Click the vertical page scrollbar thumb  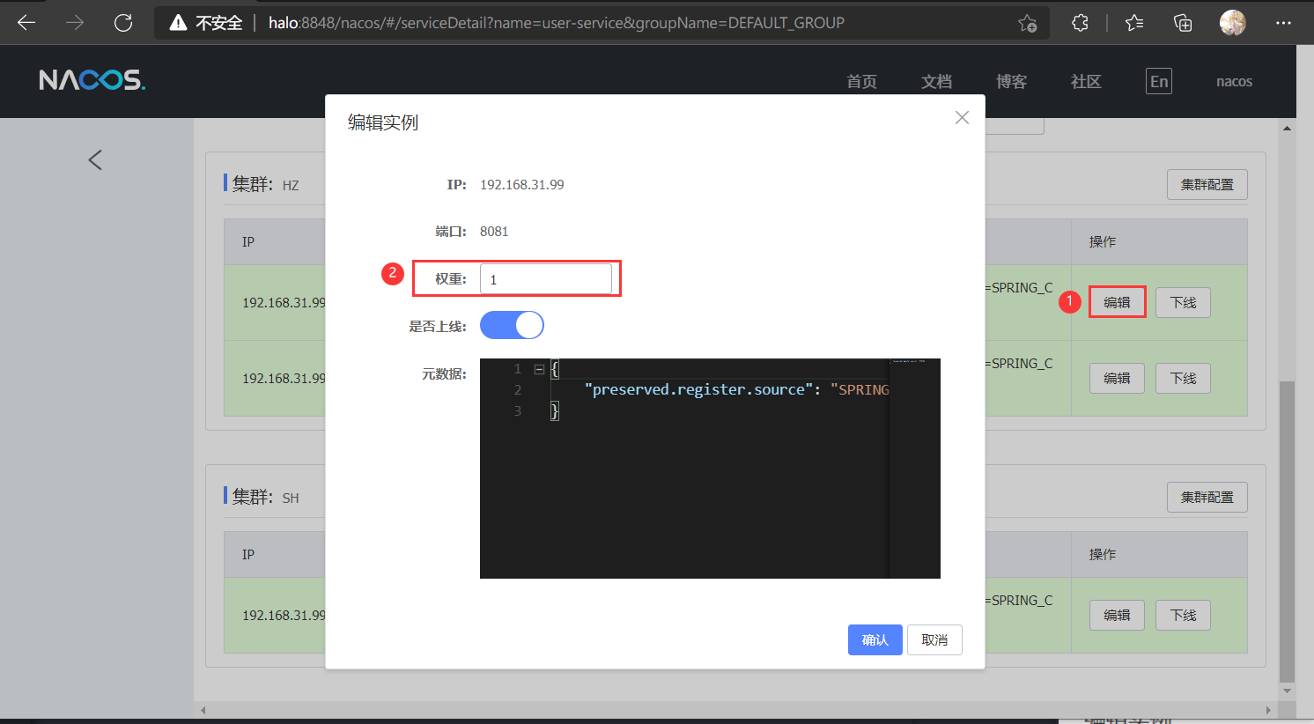[x=1287, y=531]
